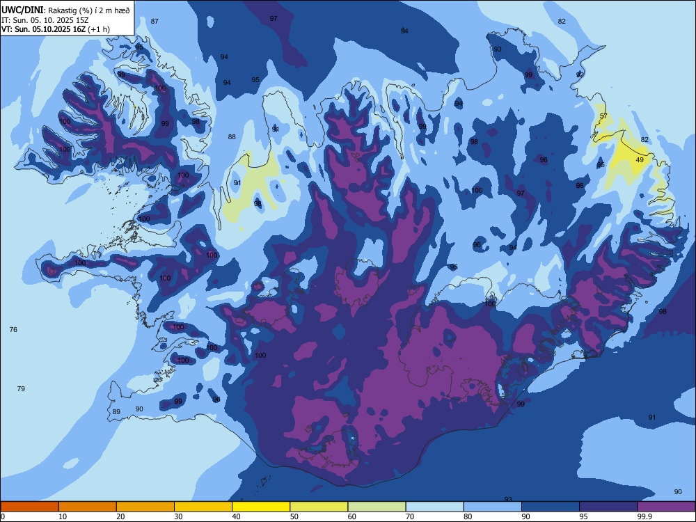Click the map value '92'
This screenshot has height=522, width=696.
click(x=580, y=74)
